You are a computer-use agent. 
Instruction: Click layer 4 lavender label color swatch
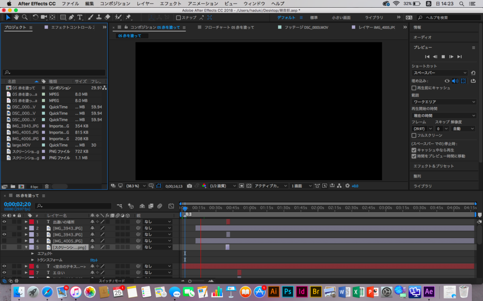[x=31, y=241]
